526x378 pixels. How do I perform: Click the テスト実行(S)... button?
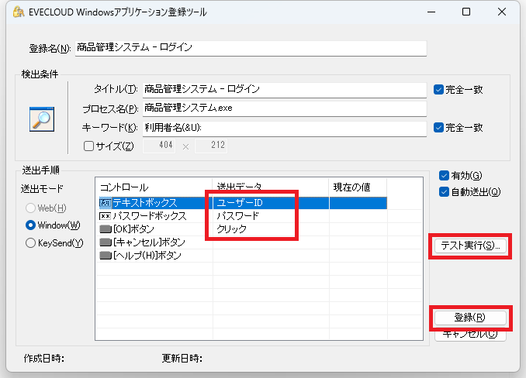click(x=469, y=246)
